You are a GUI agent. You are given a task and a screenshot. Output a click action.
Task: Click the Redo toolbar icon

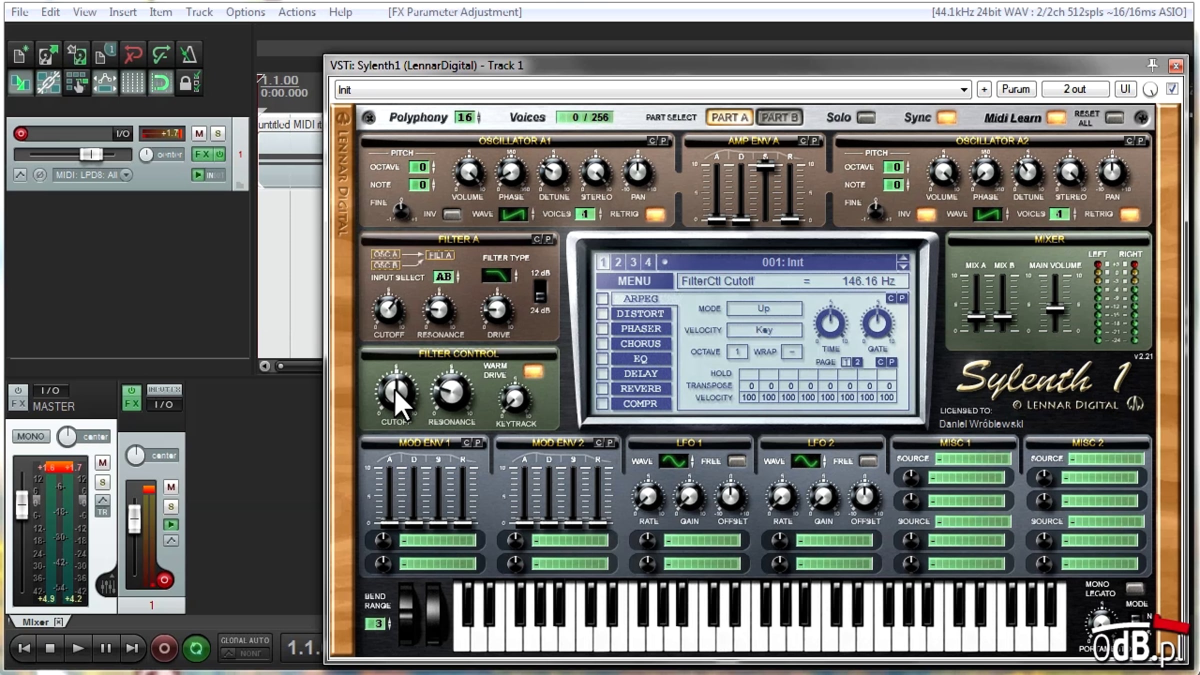[x=161, y=55]
